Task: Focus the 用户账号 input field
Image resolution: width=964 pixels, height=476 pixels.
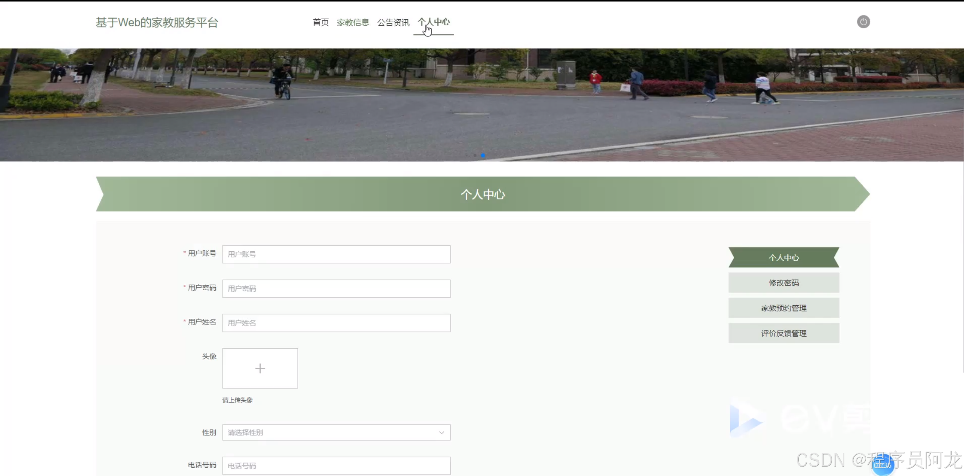Action: [336, 254]
